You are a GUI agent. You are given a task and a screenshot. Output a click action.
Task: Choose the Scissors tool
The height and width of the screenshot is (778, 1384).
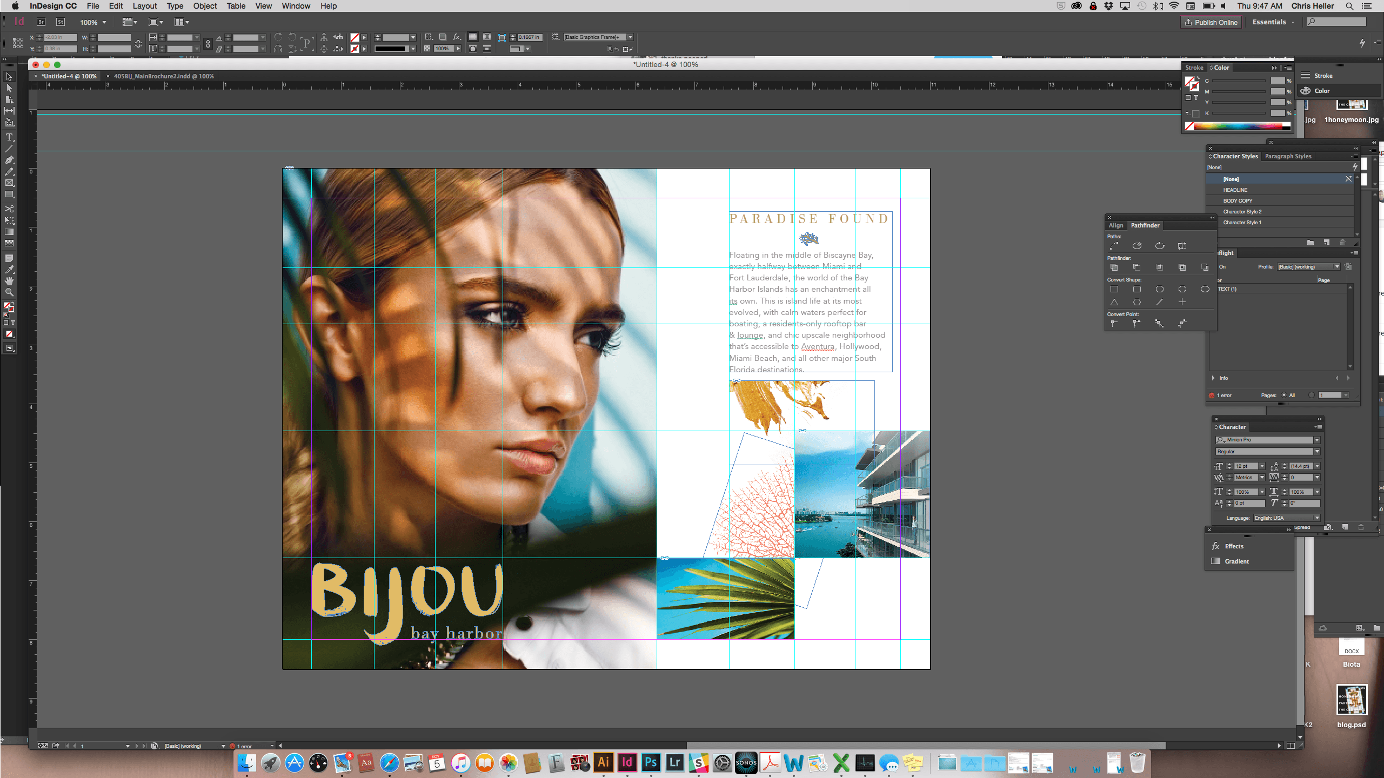[9, 209]
